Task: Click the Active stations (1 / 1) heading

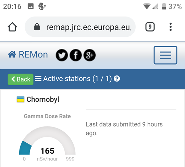Action: click(x=77, y=79)
